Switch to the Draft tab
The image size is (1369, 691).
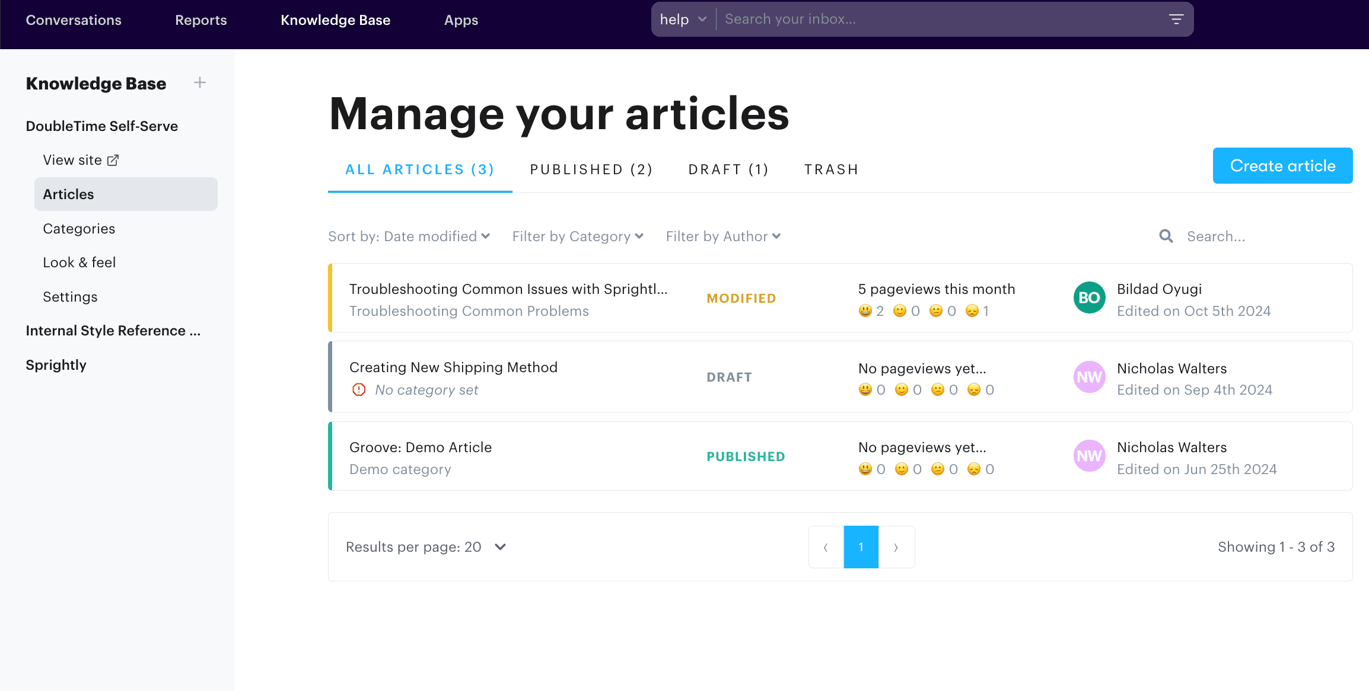coord(728,169)
